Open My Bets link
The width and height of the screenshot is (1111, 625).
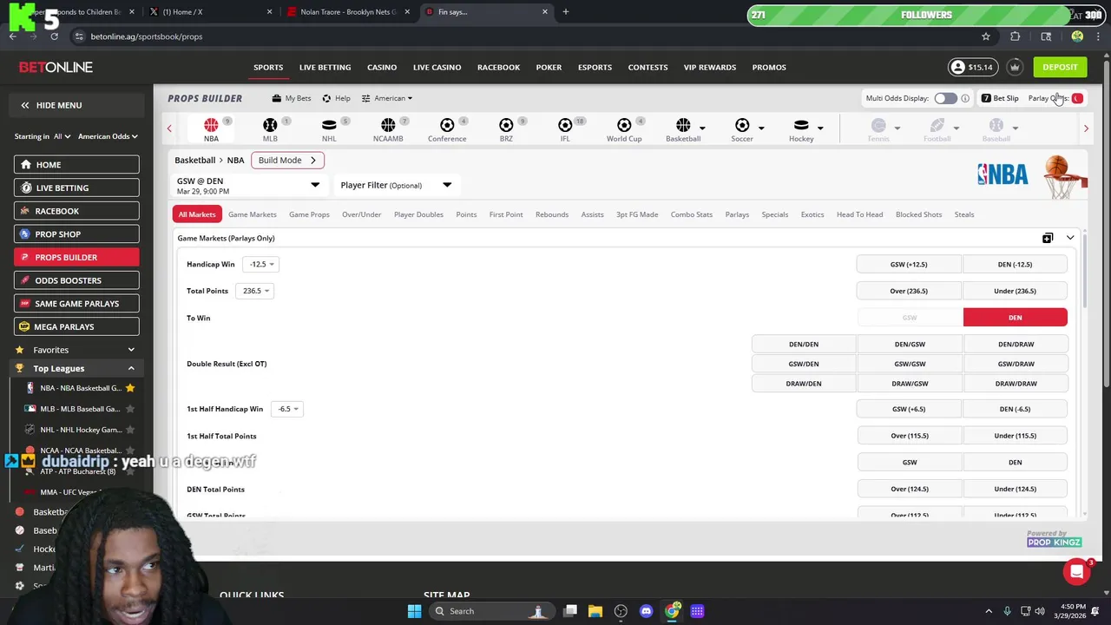(x=292, y=98)
